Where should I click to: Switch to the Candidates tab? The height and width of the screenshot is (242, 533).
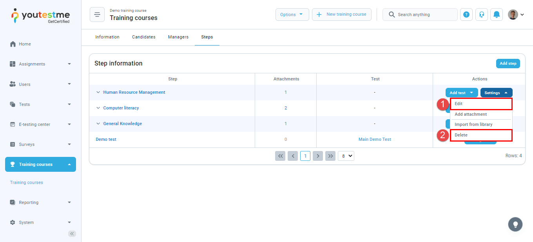pyautogui.click(x=143, y=37)
